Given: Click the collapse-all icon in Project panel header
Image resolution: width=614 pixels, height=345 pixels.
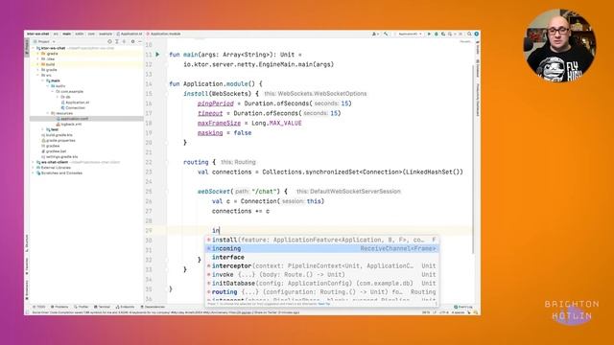Looking at the screenshot, I should 124,41.
